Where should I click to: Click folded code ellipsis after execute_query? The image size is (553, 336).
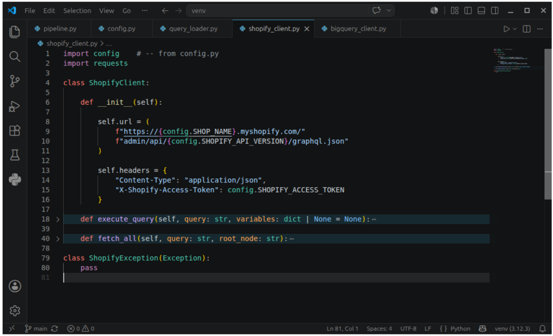tap(374, 220)
